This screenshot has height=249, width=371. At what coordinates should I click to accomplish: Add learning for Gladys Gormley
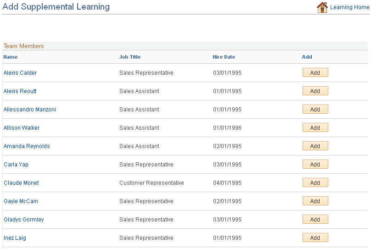[315, 220]
